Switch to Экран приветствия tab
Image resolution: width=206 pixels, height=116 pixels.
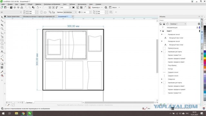13,16
